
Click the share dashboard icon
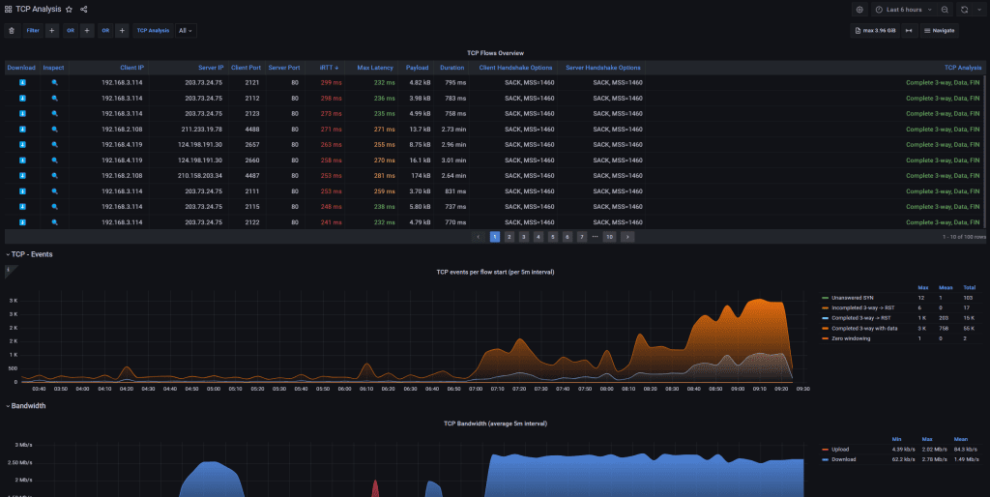coord(84,9)
